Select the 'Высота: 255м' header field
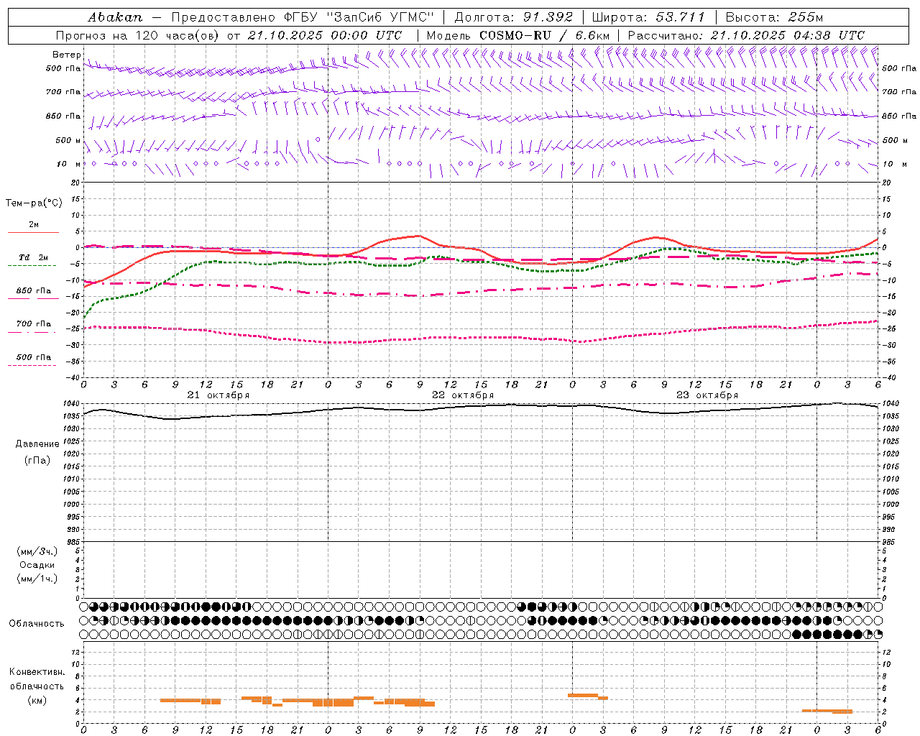This screenshot has width=920, height=736. pyautogui.click(x=774, y=17)
